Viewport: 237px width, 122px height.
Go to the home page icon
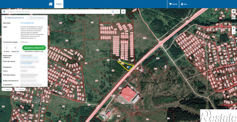(x=50, y=4)
